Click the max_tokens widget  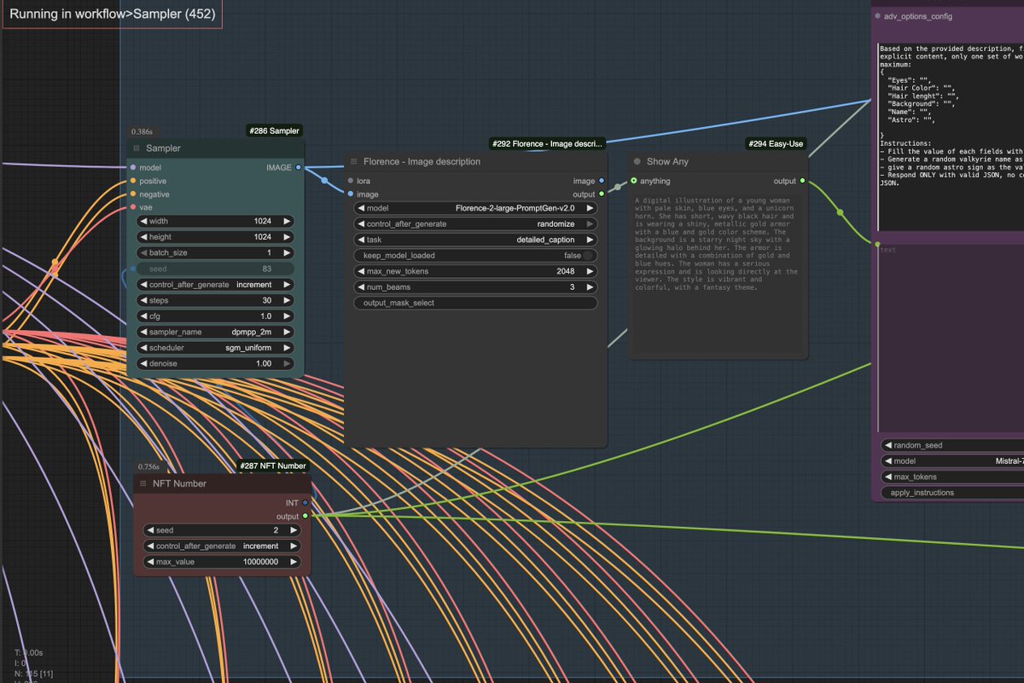coord(952,477)
